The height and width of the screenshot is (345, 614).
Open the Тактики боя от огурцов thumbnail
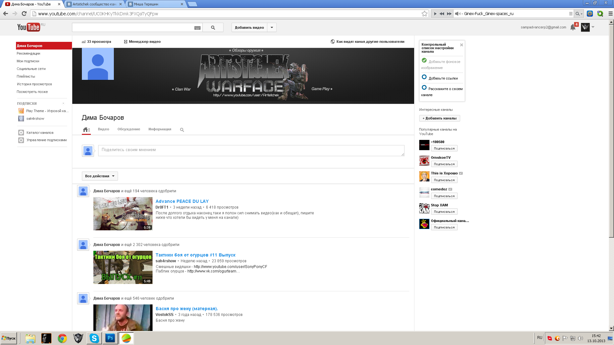click(x=123, y=267)
